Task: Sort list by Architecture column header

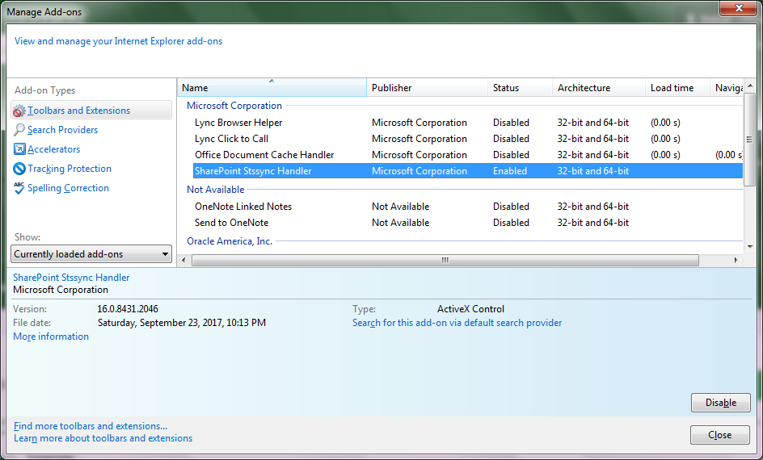Action: (599, 88)
